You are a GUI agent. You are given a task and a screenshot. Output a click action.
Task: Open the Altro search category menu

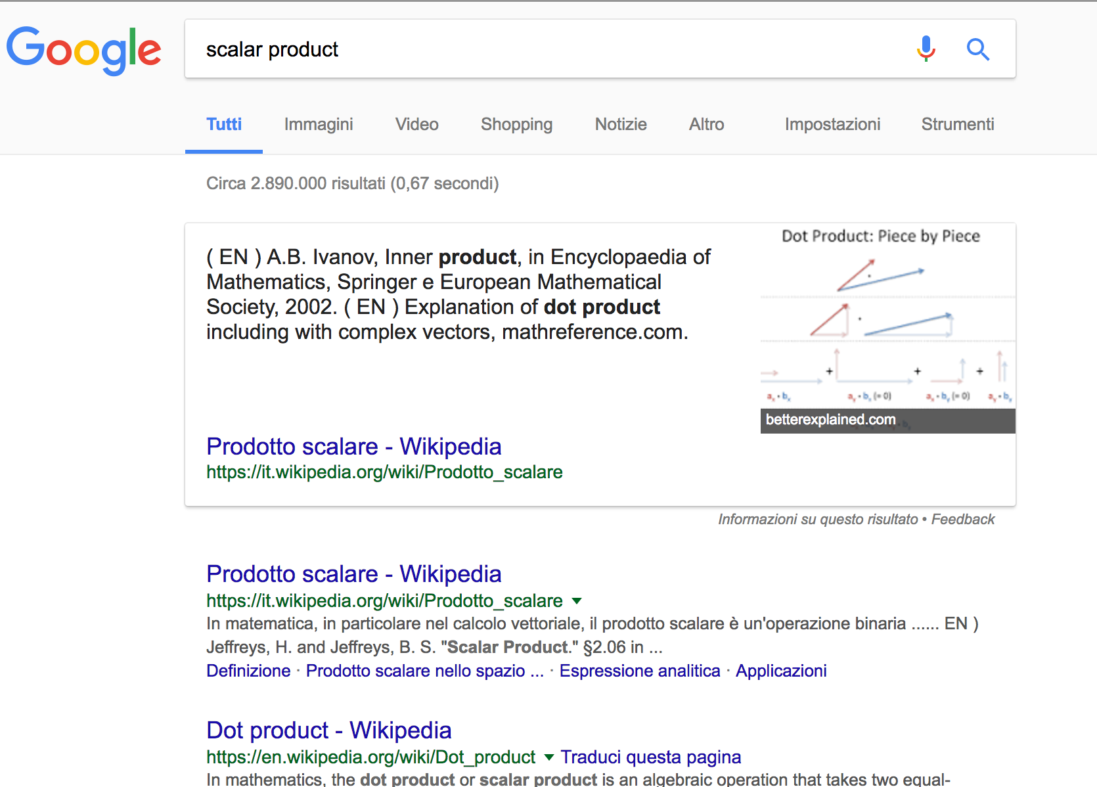tap(706, 124)
